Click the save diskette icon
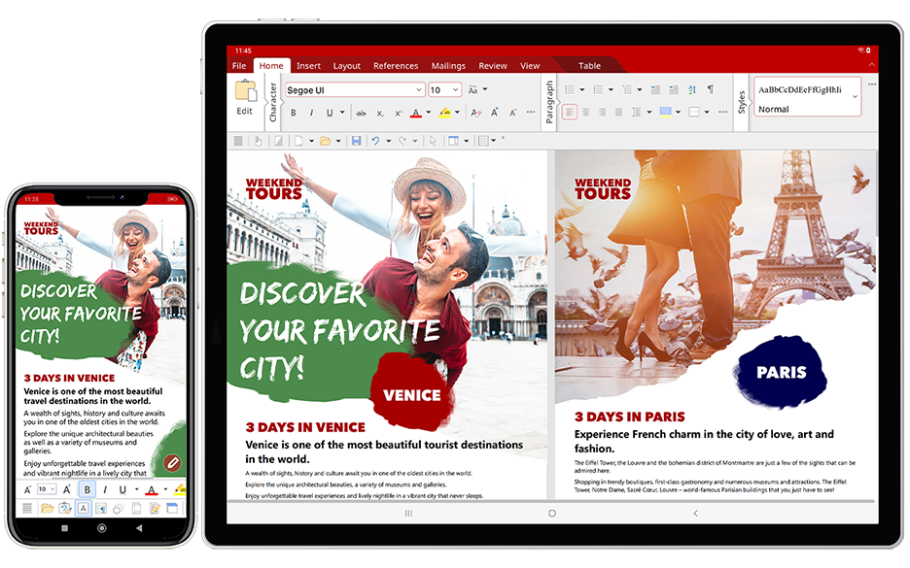This screenshot has height=568, width=910. (x=357, y=141)
